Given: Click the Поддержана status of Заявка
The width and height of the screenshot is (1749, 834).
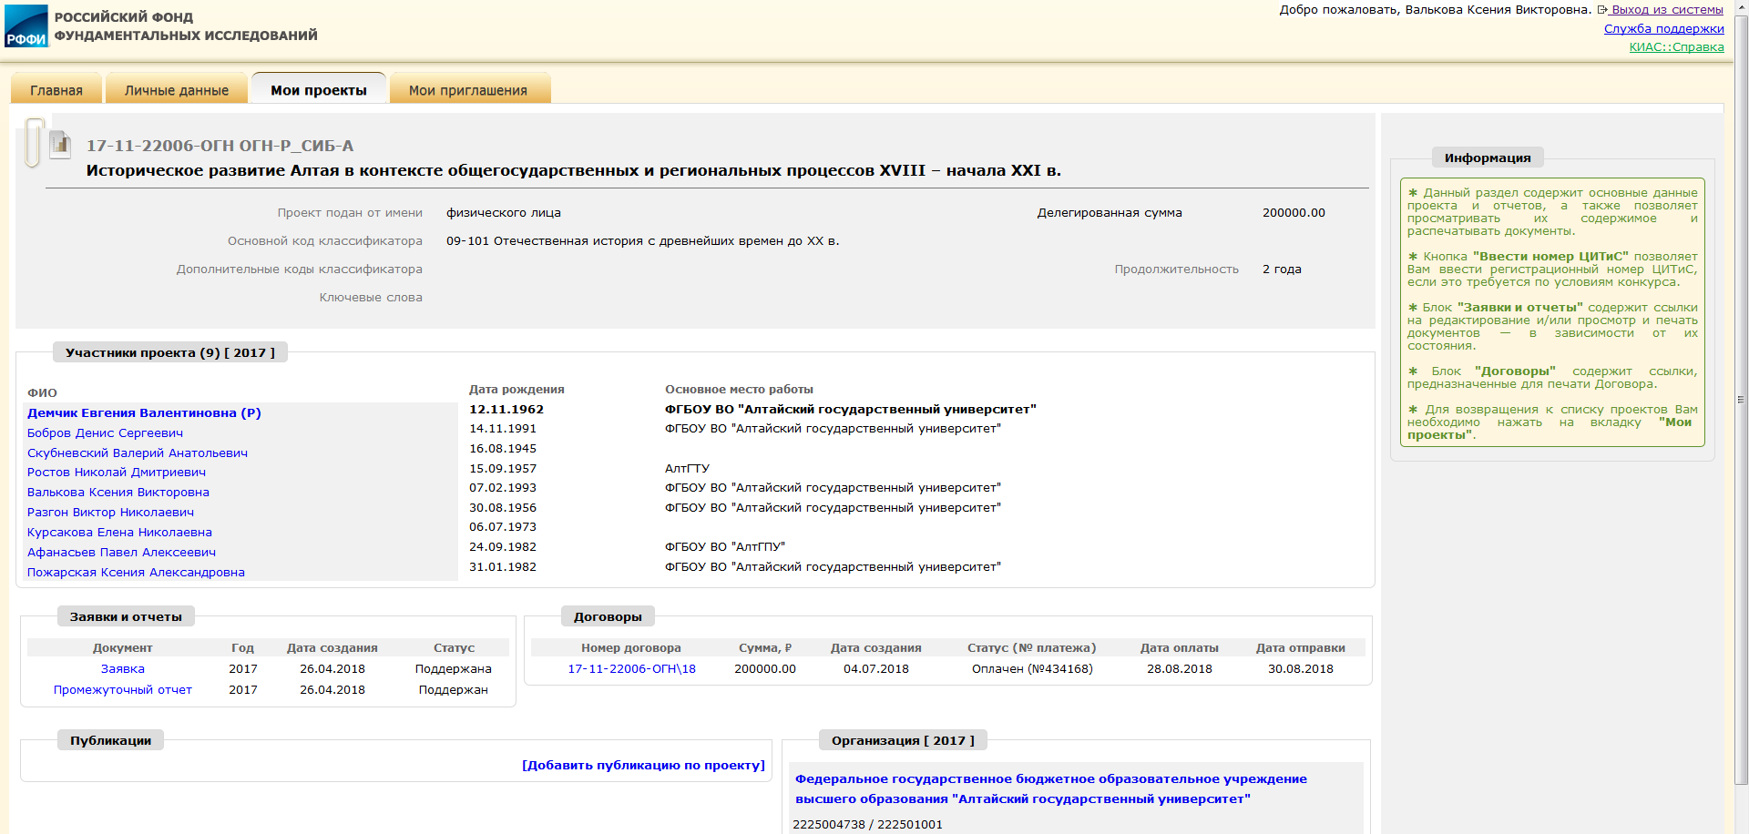Looking at the screenshot, I should click(454, 668).
